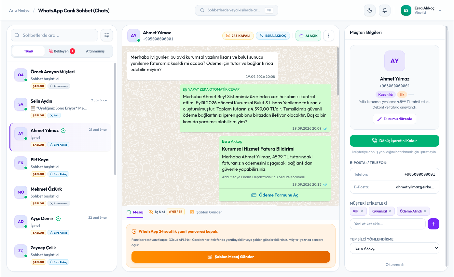The width and height of the screenshot is (454, 277).
Task: Click Ödeme Formunu Aç button
Action: click(x=275, y=195)
